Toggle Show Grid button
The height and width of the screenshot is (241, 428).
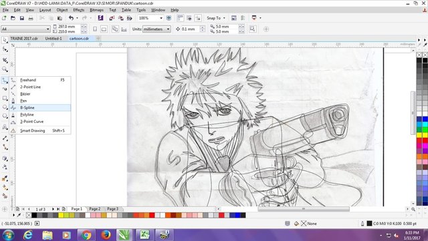tap(189, 18)
